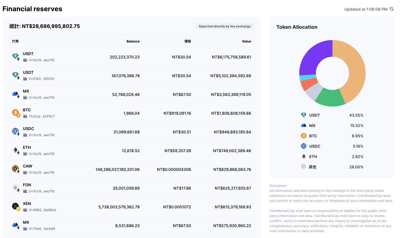Click the Disclaimer label

point(278,186)
